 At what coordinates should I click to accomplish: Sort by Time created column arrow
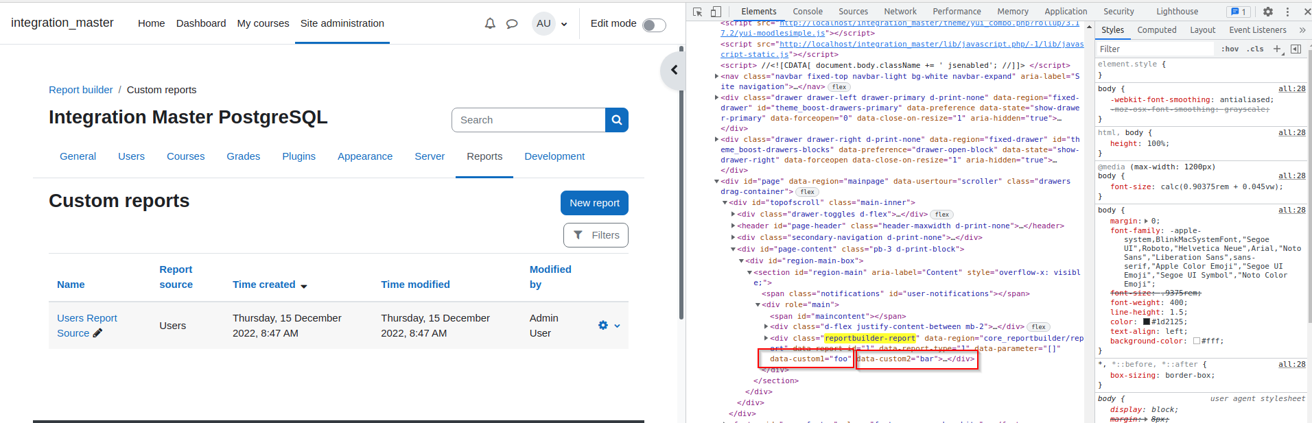tap(304, 286)
